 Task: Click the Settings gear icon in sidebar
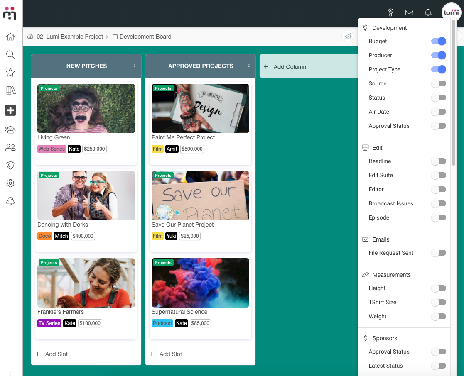pos(10,183)
